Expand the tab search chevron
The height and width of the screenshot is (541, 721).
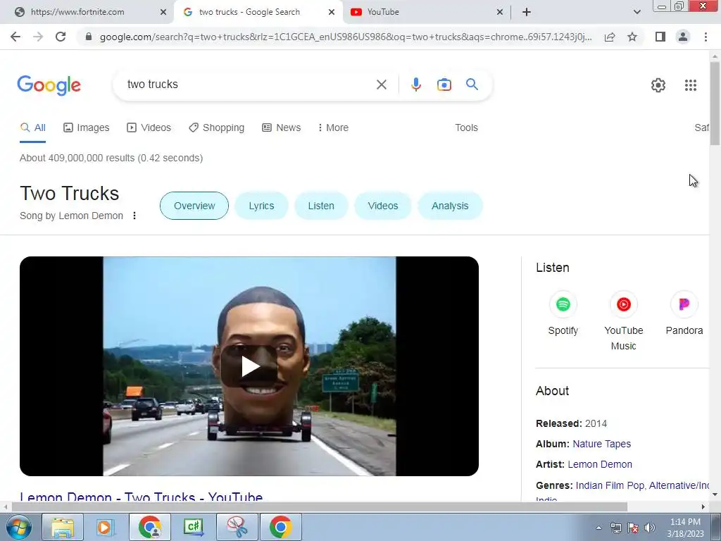pos(637,12)
